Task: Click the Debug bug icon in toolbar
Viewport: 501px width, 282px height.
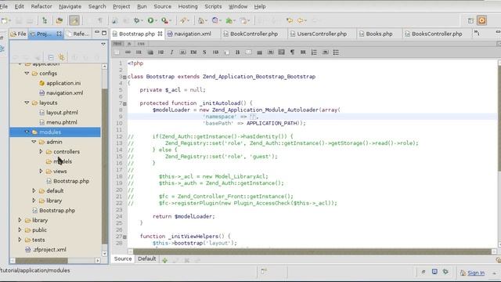Action: click(137, 21)
